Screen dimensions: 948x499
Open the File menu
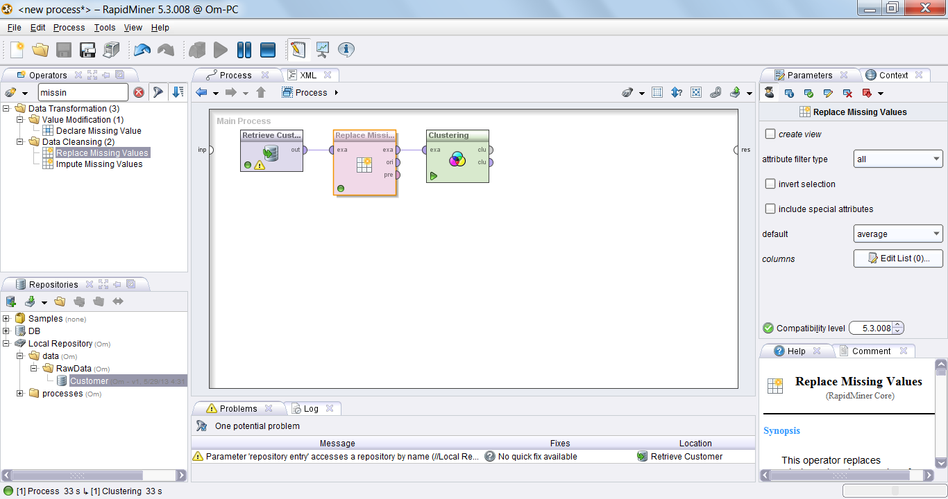click(14, 28)
